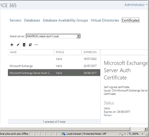
Task: Select Microsoft Exchange Server Auth C... row
Action: tap(54, 73)
